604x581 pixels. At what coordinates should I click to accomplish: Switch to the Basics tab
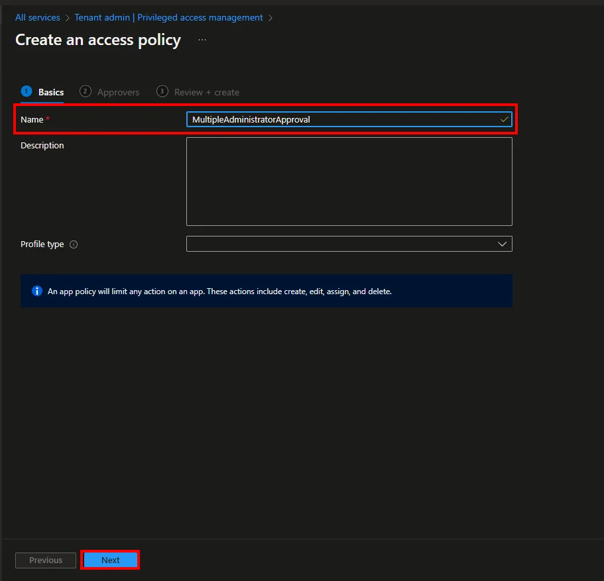(x=42, y=92)
